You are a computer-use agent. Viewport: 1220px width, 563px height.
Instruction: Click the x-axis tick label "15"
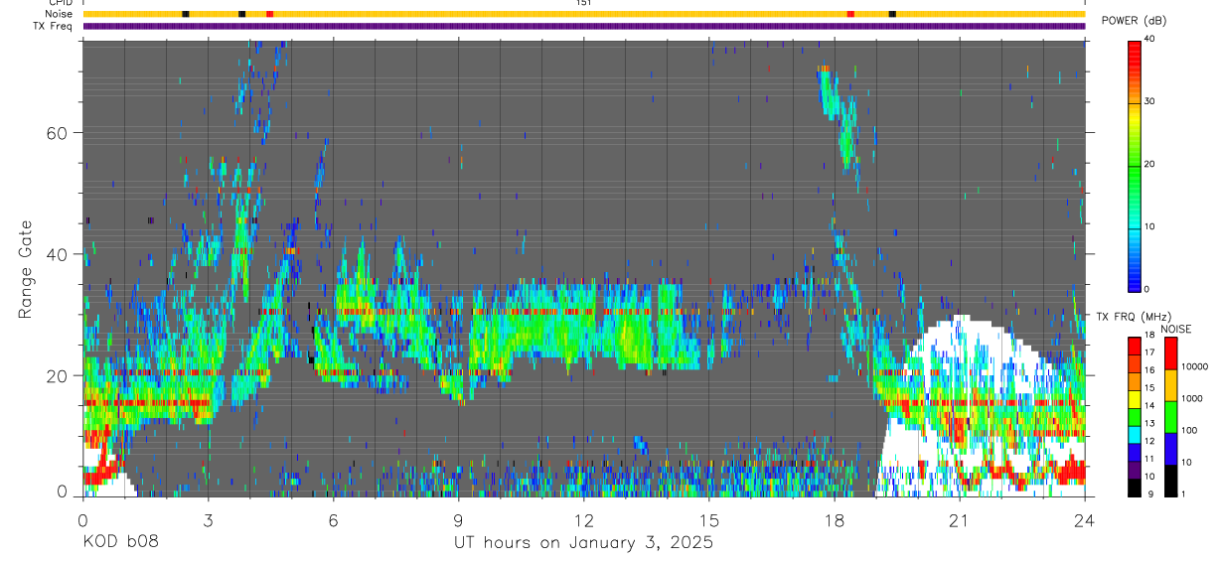709,520
